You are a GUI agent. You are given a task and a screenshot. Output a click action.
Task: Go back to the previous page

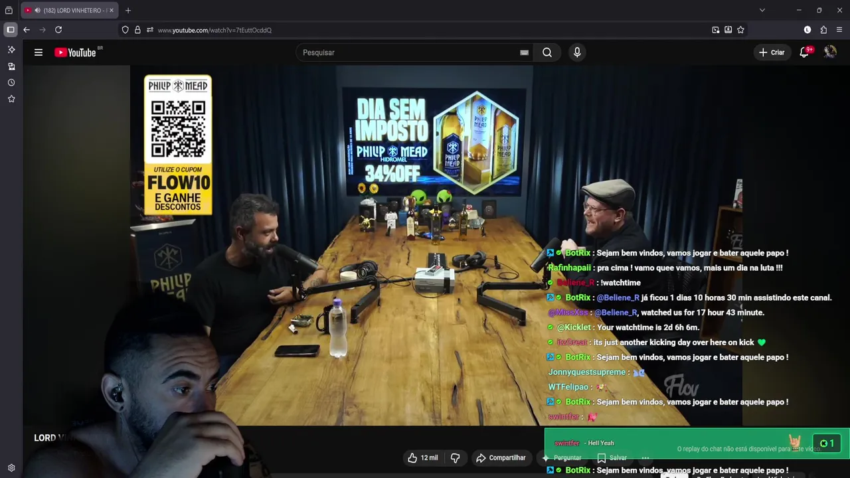(x=27, y=30)
